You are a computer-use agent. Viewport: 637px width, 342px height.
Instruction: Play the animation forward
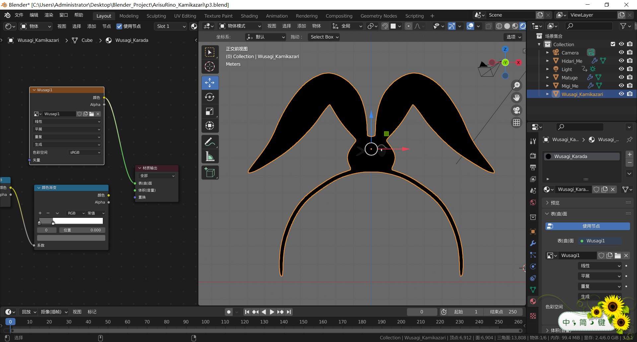click(272, 312)
